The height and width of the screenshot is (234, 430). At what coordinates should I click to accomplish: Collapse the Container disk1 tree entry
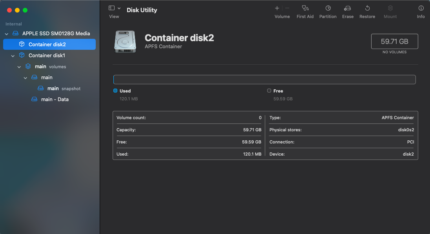(13, 55)
